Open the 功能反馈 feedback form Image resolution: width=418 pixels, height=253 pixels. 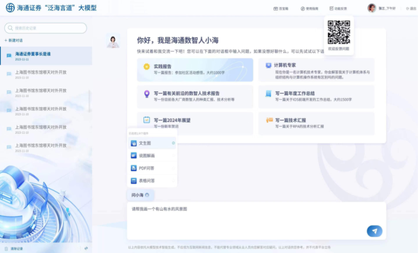point(338,9)
